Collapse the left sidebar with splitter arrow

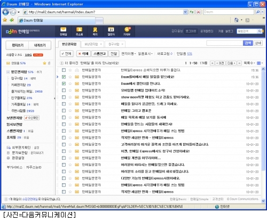click(54, 99)
